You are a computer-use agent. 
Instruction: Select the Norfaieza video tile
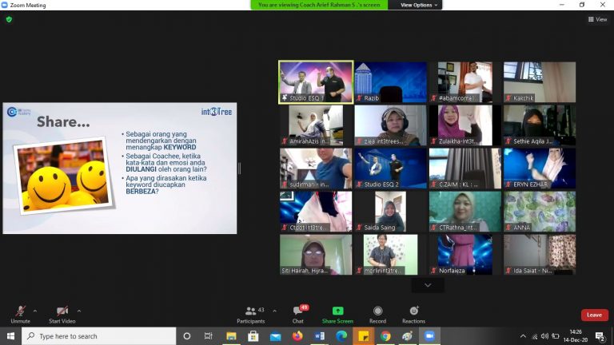pyautogui.click(x=464, y=254)
